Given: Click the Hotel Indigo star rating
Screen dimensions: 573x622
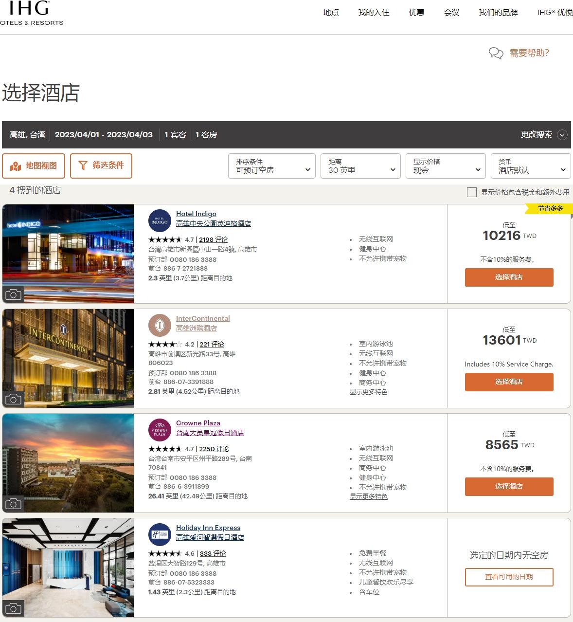Looking at the screenshot, I should (165, 239).
